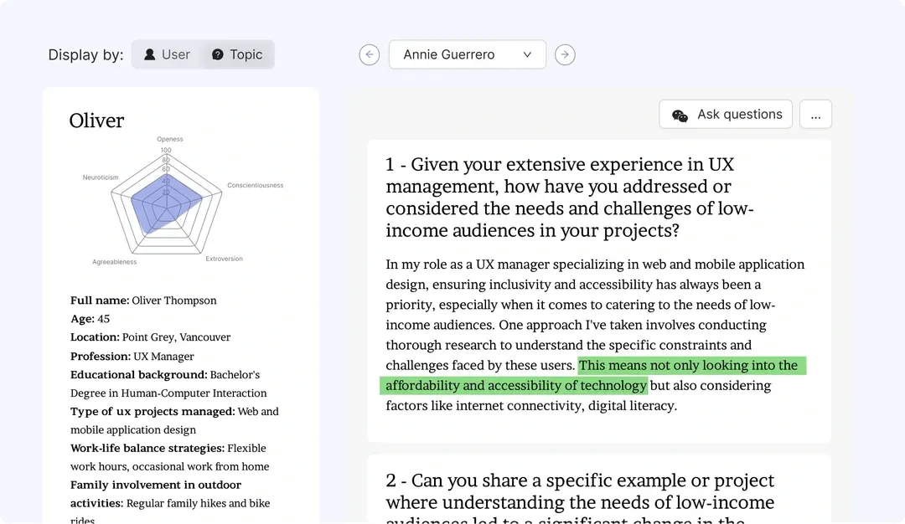Screen dimensions: 905x524
Task: Click the Oliver heading in the profile panel
Action: pos(96,121)
